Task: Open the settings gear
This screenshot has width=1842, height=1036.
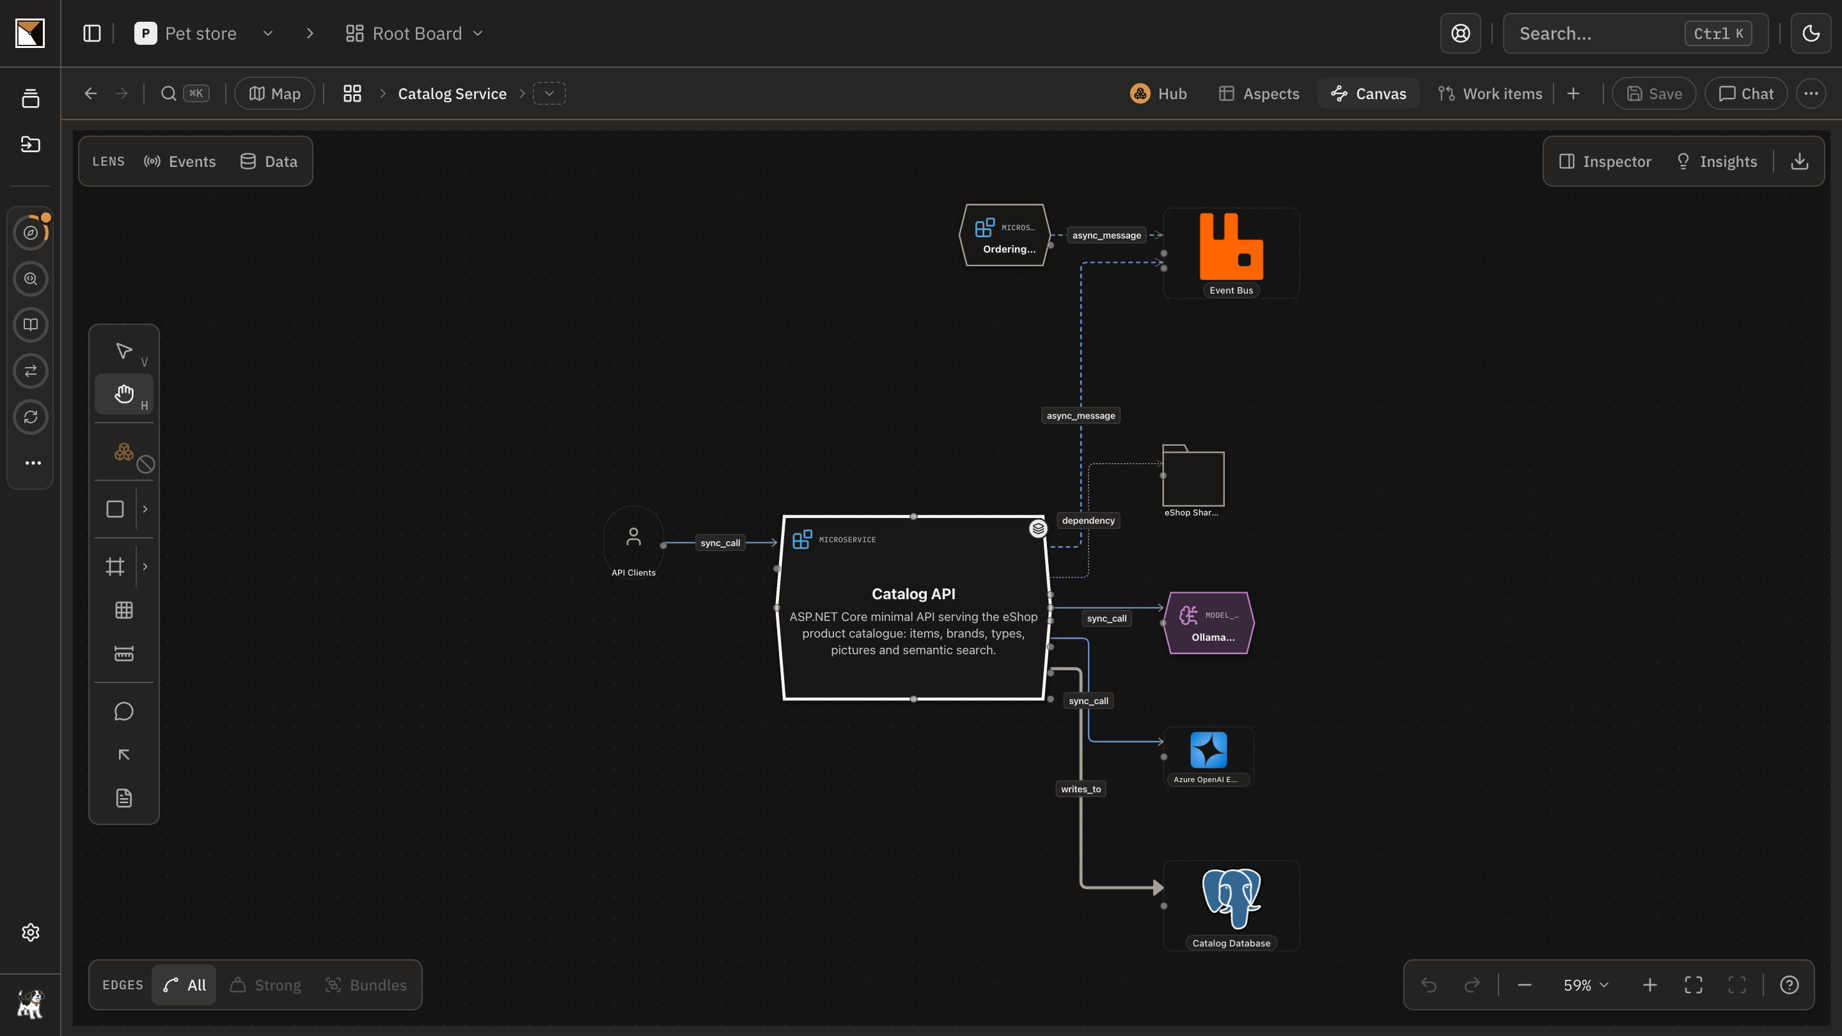Action: pos(30,932)
